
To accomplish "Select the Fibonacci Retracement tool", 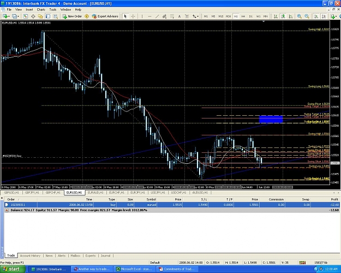I will (172, 16).
